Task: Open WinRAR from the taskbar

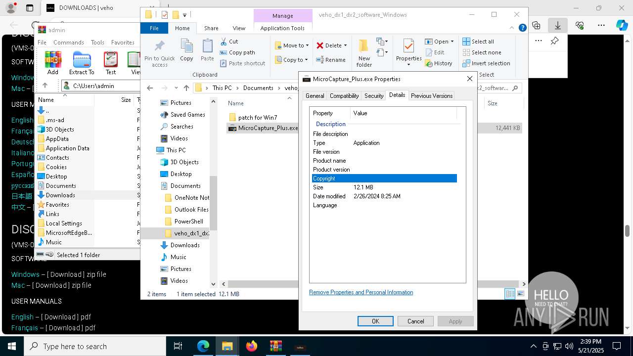Action: [x=275, y=346]
